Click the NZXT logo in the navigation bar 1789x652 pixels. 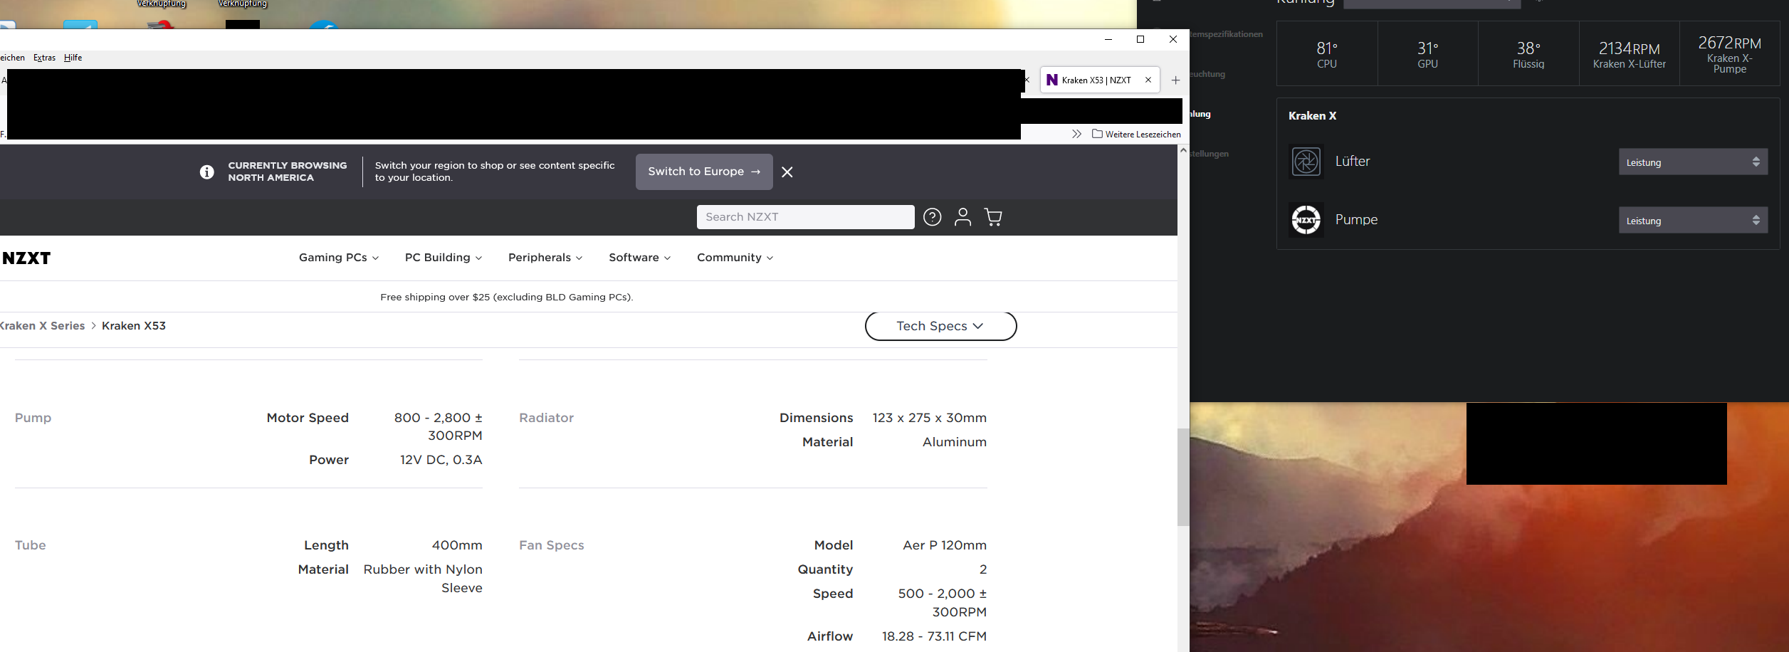click(x=26, y=258)
